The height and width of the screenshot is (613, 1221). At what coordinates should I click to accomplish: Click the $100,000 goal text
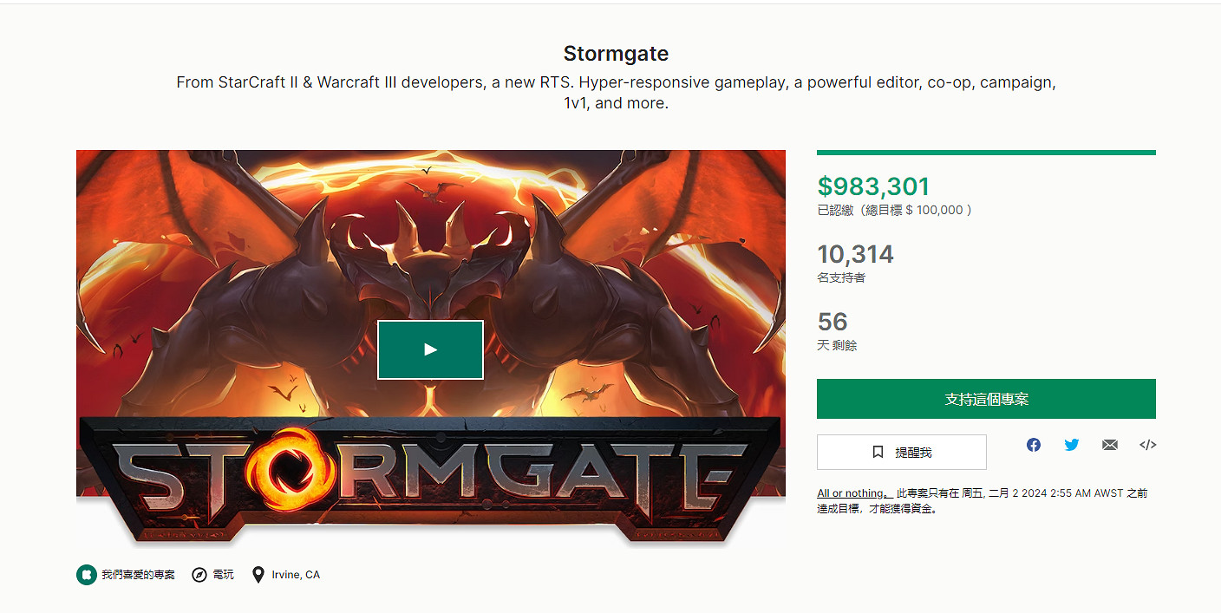click(937, 210)
